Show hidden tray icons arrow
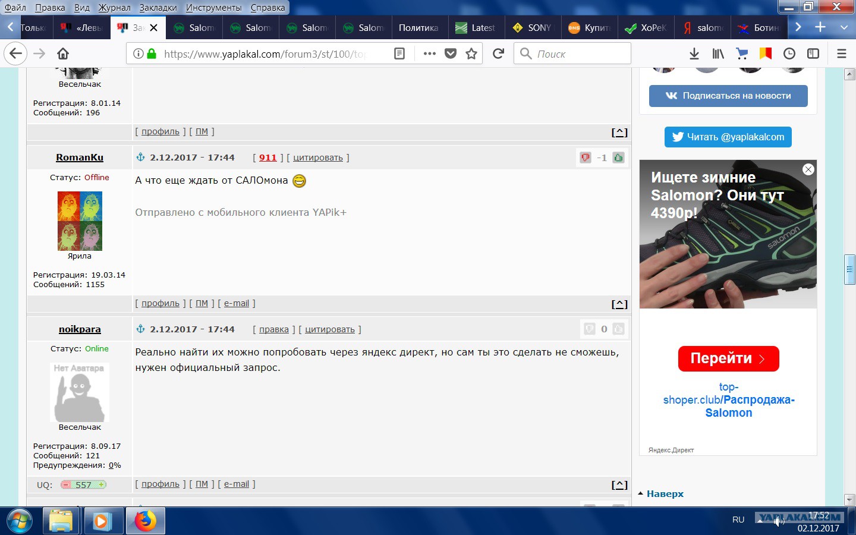This screenshot has width=856, height=535. pyautogui.click(x=760, y=520)
